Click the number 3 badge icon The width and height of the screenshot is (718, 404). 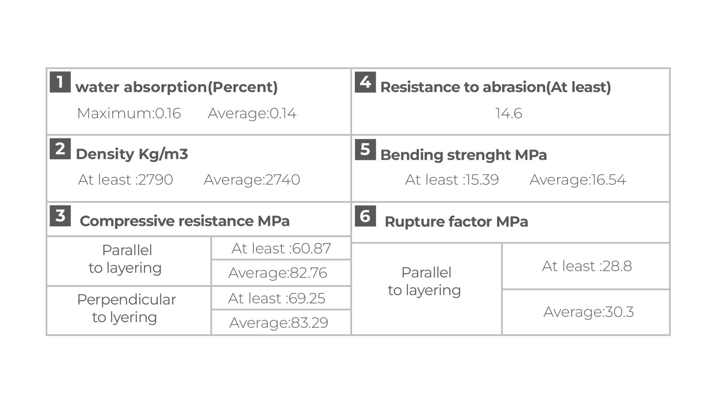coord(60,216)
